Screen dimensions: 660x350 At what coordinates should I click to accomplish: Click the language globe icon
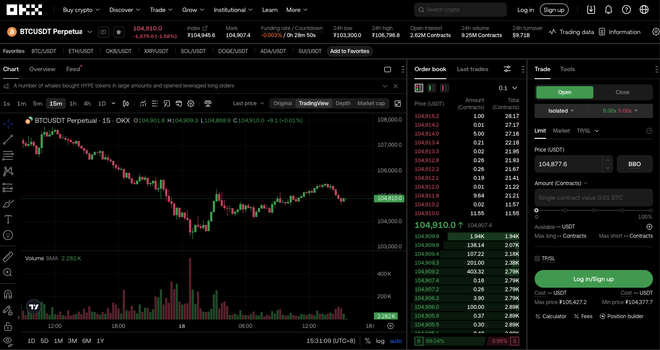coord(644,10)
